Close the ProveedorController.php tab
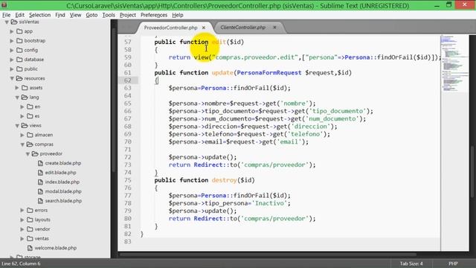476x268 pixels. pyautogui.click(x=204, y=28)
